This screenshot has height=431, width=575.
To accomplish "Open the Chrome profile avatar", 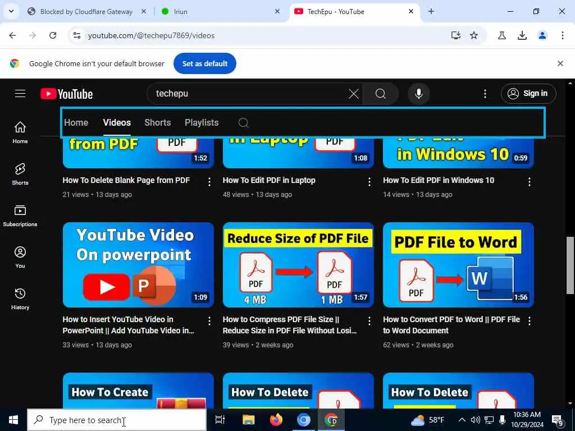I will (542, 35).
